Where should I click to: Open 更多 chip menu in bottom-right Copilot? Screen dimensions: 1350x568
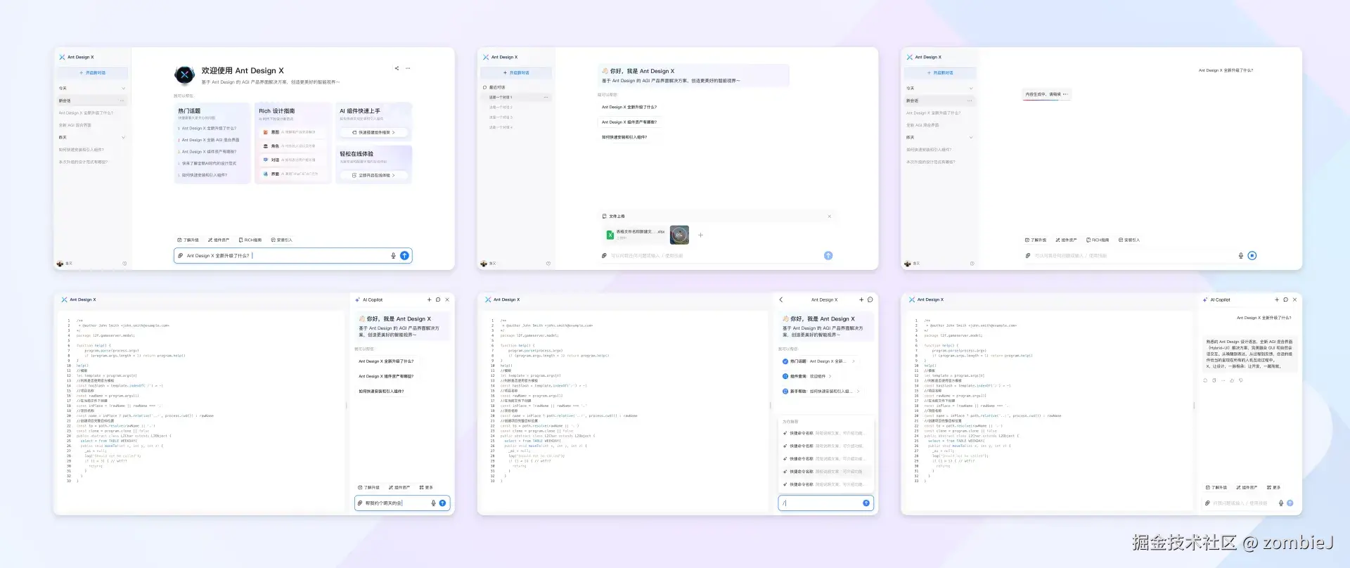[x=1274, y=487]
